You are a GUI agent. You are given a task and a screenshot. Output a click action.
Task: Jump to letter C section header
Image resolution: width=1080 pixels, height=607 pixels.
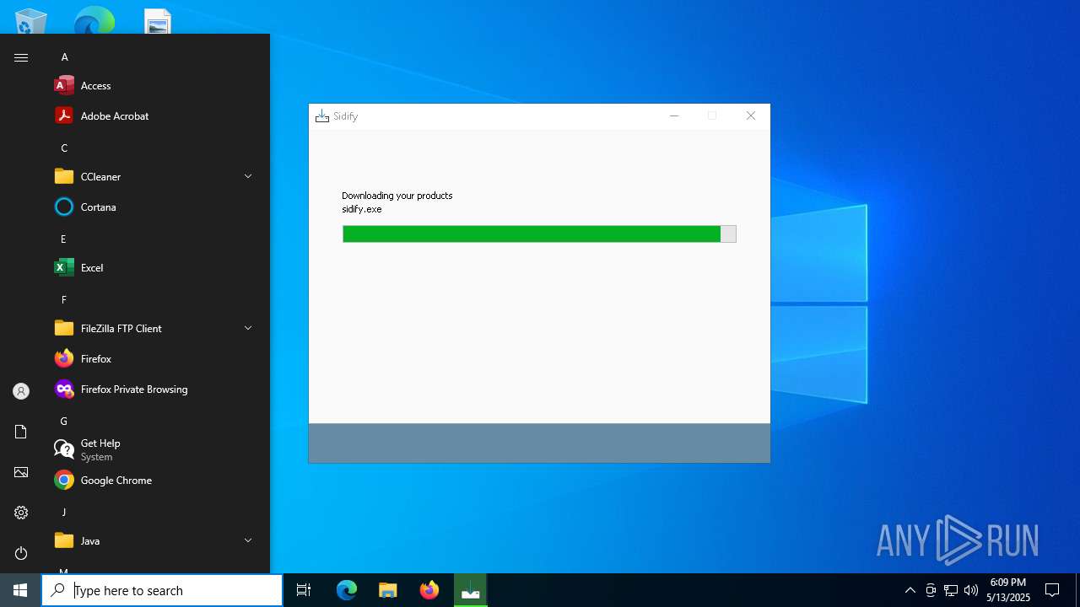tap(64, 148)
